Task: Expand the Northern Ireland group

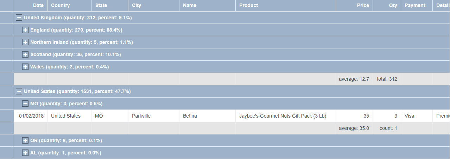Action: coord(25,42)
